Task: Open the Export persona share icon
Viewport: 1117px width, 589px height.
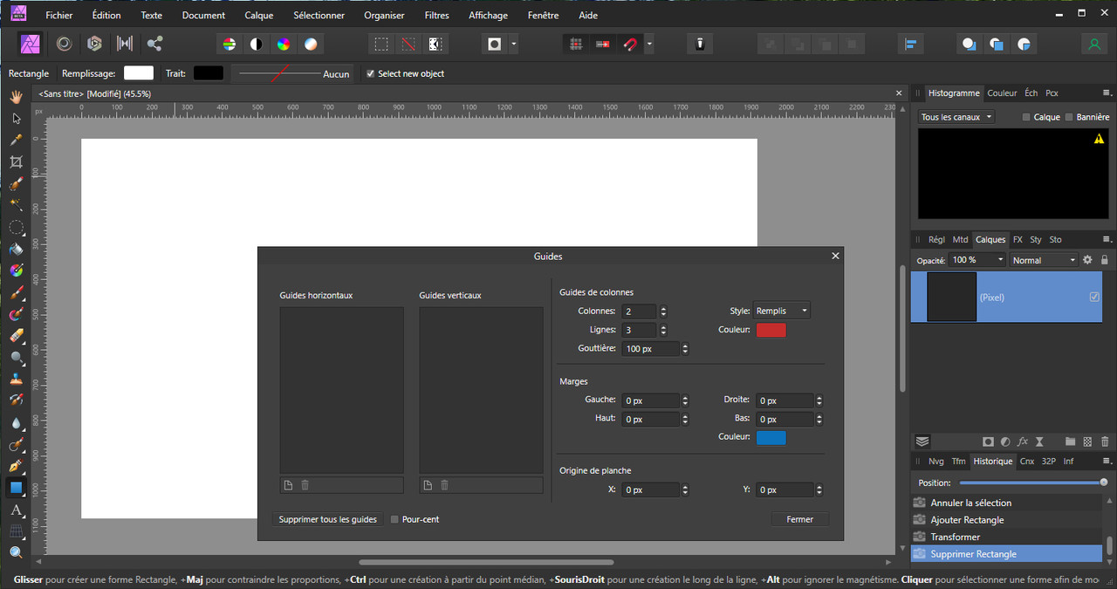Action: click(x=154, y=44)
